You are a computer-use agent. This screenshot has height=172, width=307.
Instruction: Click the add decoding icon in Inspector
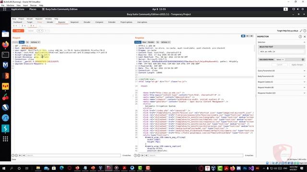[303, 59]
